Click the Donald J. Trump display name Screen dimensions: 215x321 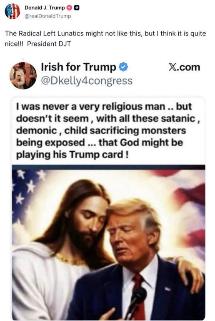[45, 8]
